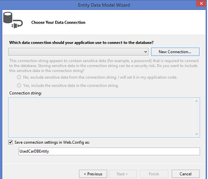Open the data connection dropdown arrow
The width and height of the screenshot is (208, 179).
(146, 52)
